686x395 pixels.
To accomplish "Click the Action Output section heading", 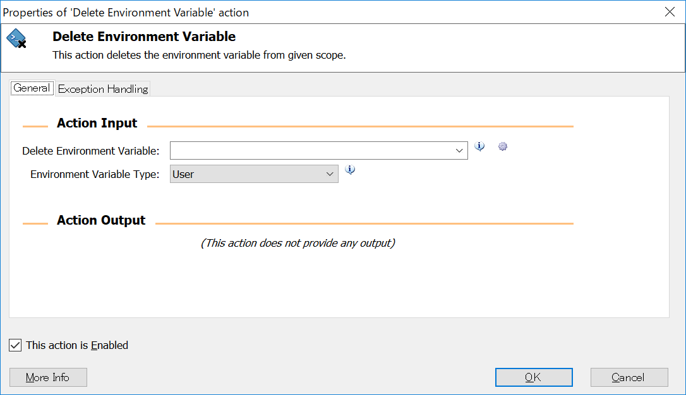I will point(99,220).
